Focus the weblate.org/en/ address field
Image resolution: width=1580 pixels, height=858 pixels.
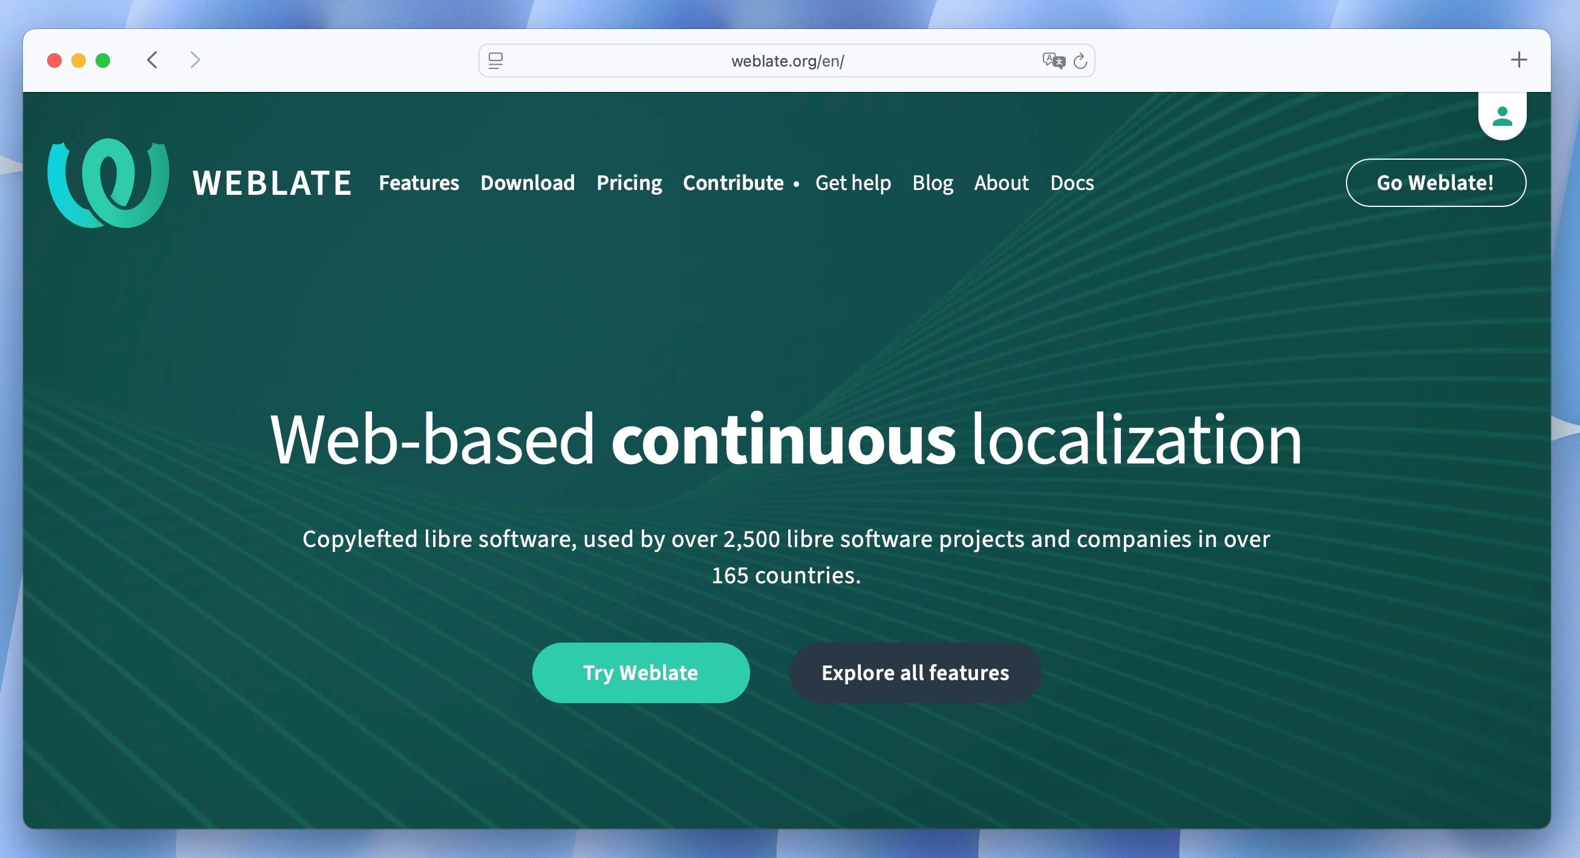click(786, 61)
